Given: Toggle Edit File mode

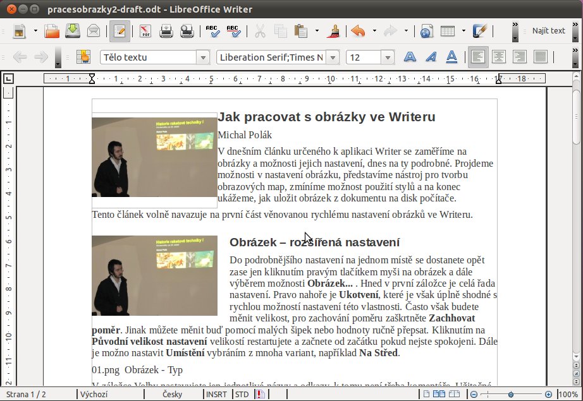Looking at the screenshot, I should pyautogui.click(x=120, y=31).
